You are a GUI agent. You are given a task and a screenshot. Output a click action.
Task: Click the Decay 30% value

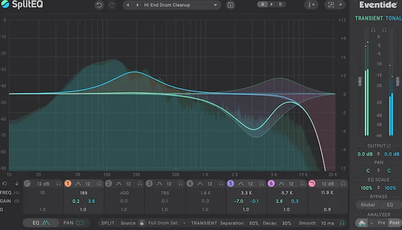click(x=287, y=223)
